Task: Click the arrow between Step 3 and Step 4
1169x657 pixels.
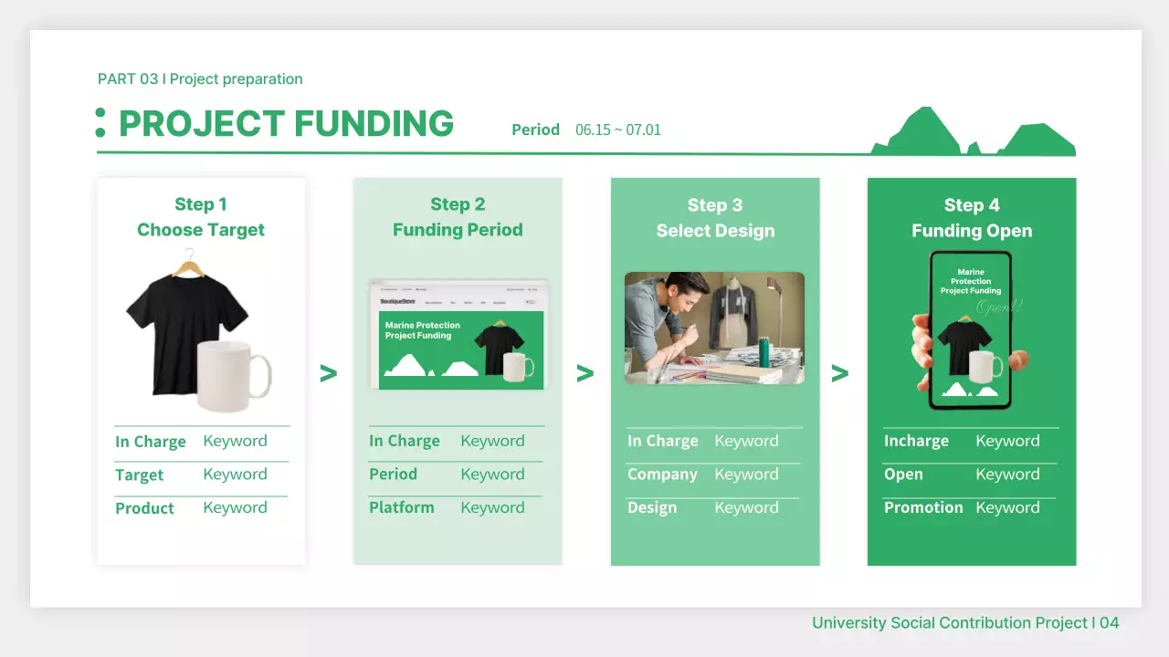Action: click(x=840, y=373)
